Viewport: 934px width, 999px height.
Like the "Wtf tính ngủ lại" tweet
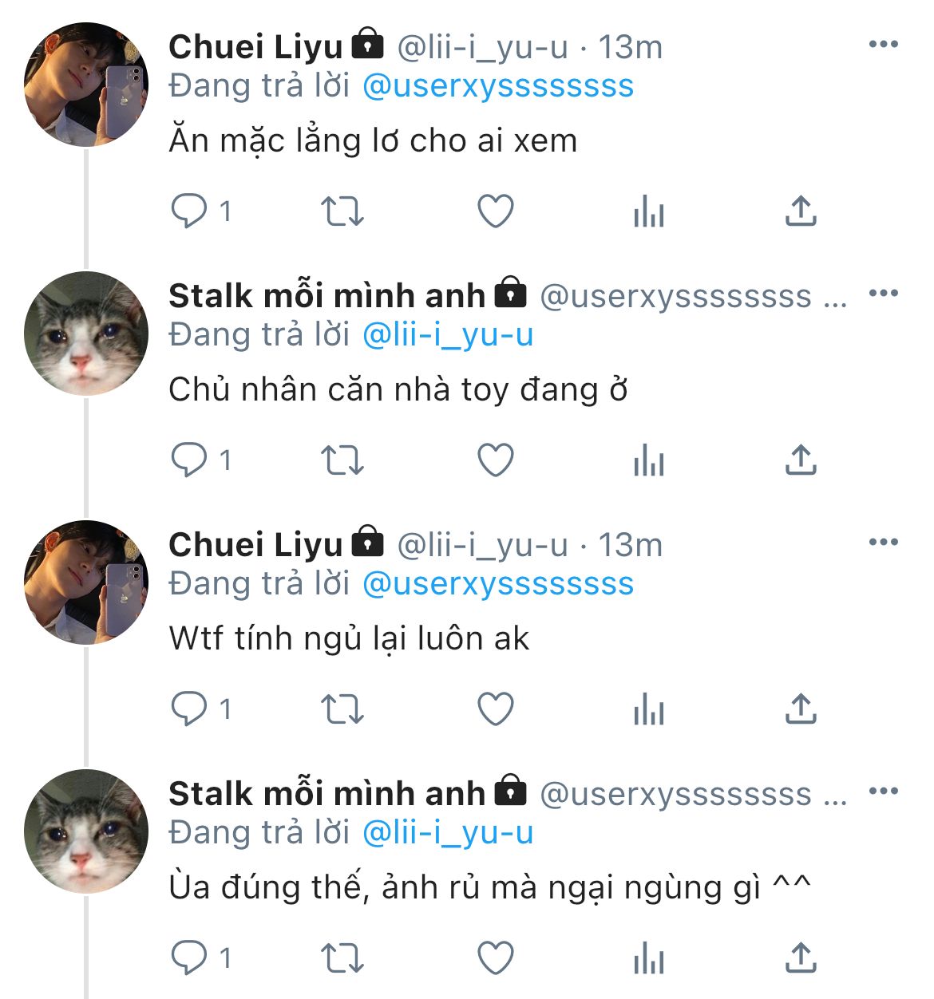tap(495, 709)
